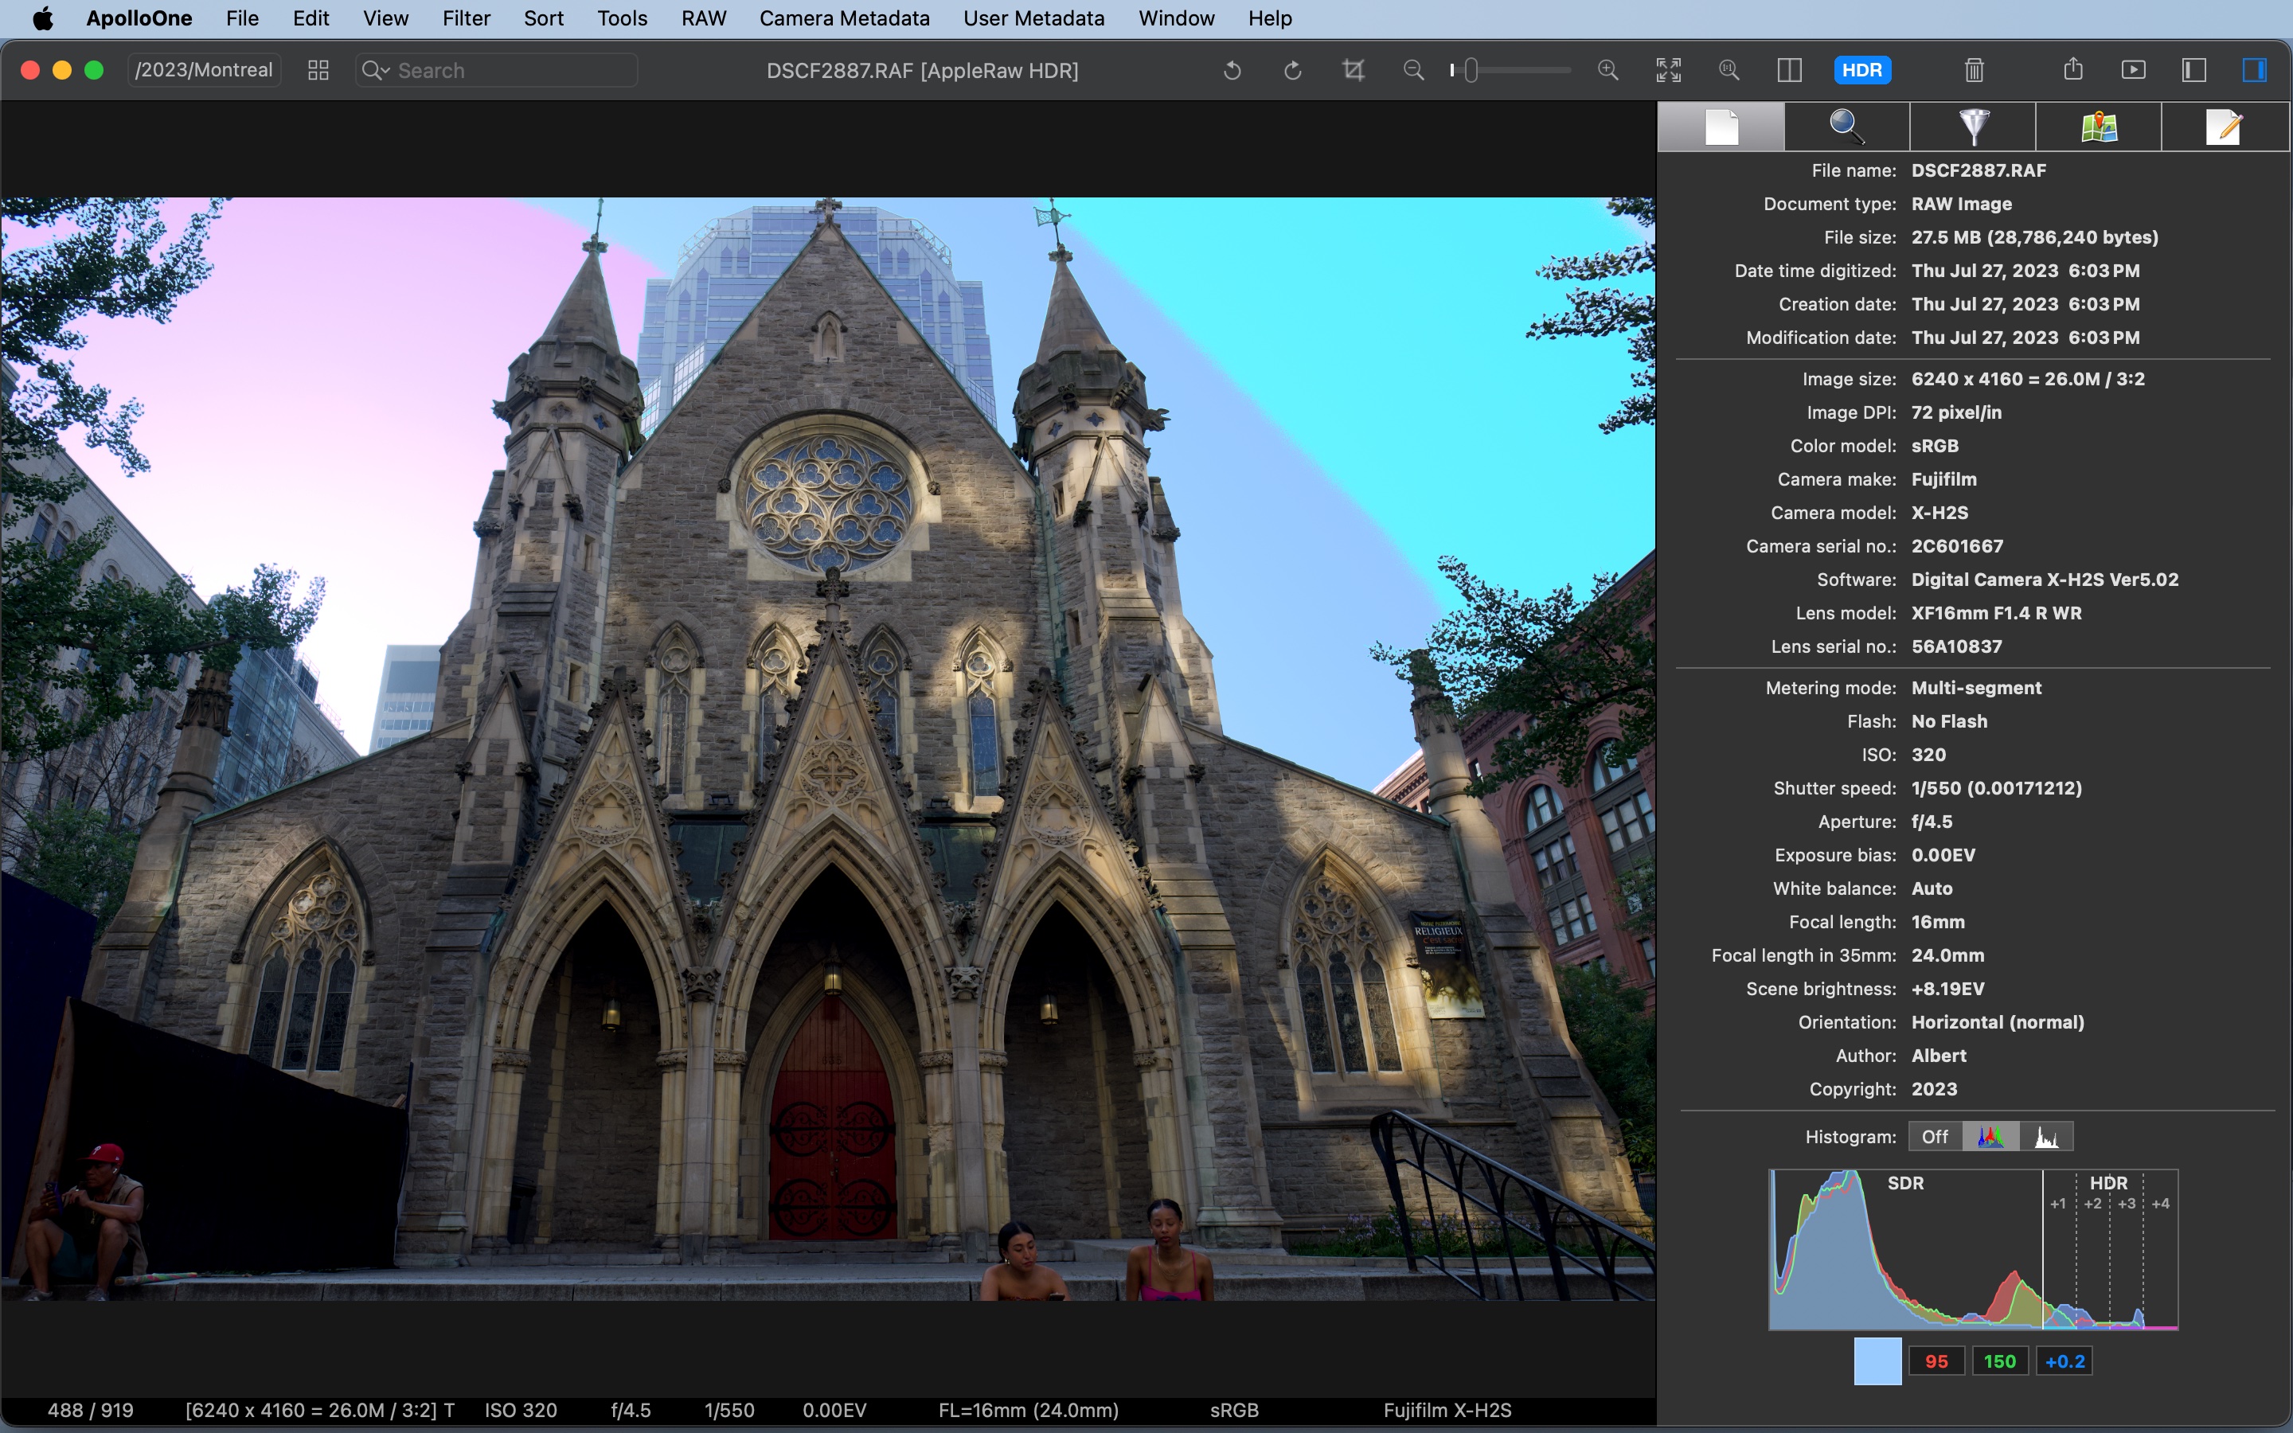Image resolution: width=2293 pixels, height=1433 pixels.
Task: Click FL=16mm (24.0mm) in the status bar
Action: tap(1028, 1410)
